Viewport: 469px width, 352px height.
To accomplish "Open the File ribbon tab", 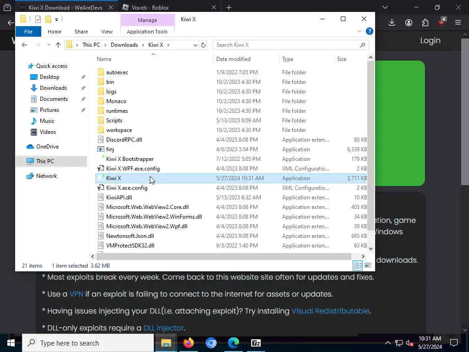I will (28, 32).
